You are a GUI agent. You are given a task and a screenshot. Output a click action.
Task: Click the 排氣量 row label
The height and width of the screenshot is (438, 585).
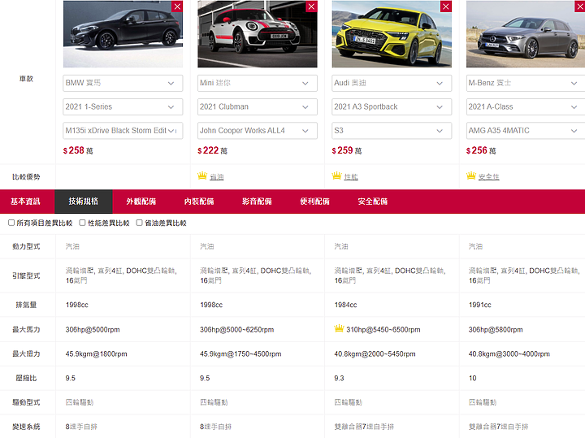point(26,305)
